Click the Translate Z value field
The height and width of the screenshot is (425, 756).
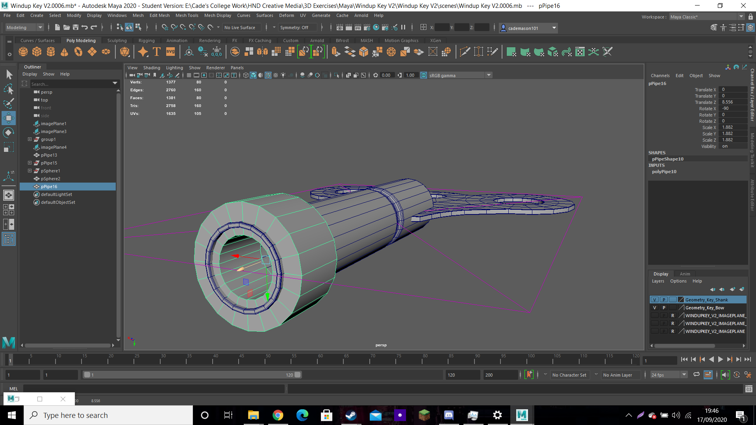(x=733, y=102)
